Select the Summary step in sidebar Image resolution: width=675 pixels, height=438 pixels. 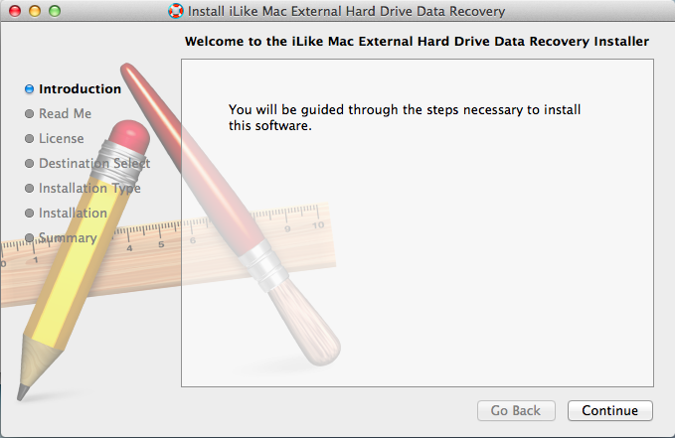pyautogui.click(x=68, y=238)
